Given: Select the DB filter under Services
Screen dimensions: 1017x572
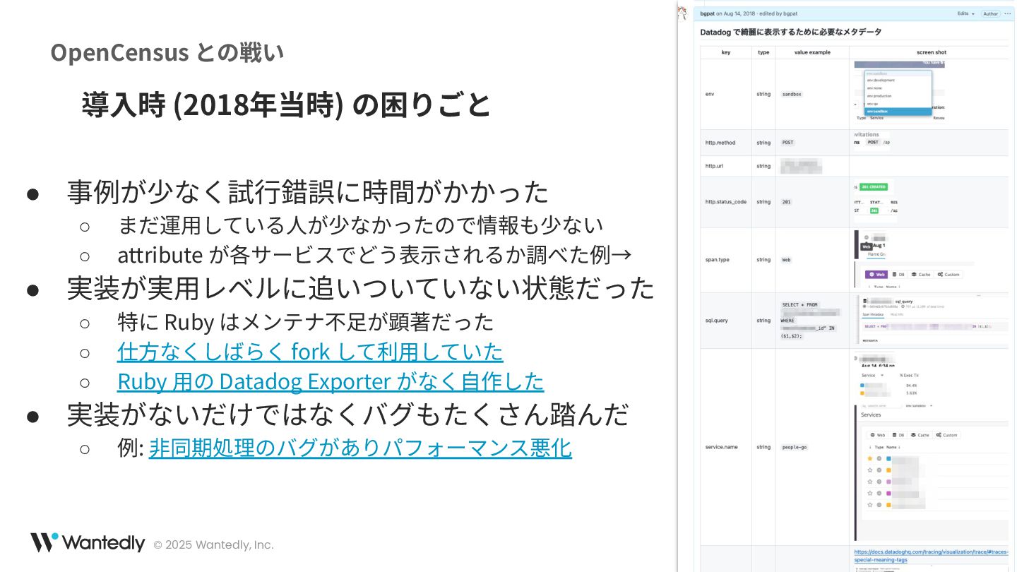Looking at the screenshot, I should coord(898,435).
